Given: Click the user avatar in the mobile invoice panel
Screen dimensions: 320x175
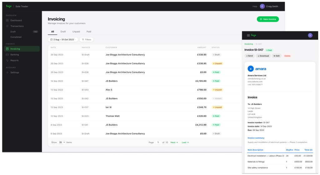Looking at the screenshot, I should (310, 35).
